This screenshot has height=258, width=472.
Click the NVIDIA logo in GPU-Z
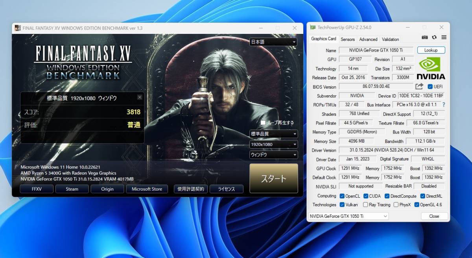click(431, 69)
